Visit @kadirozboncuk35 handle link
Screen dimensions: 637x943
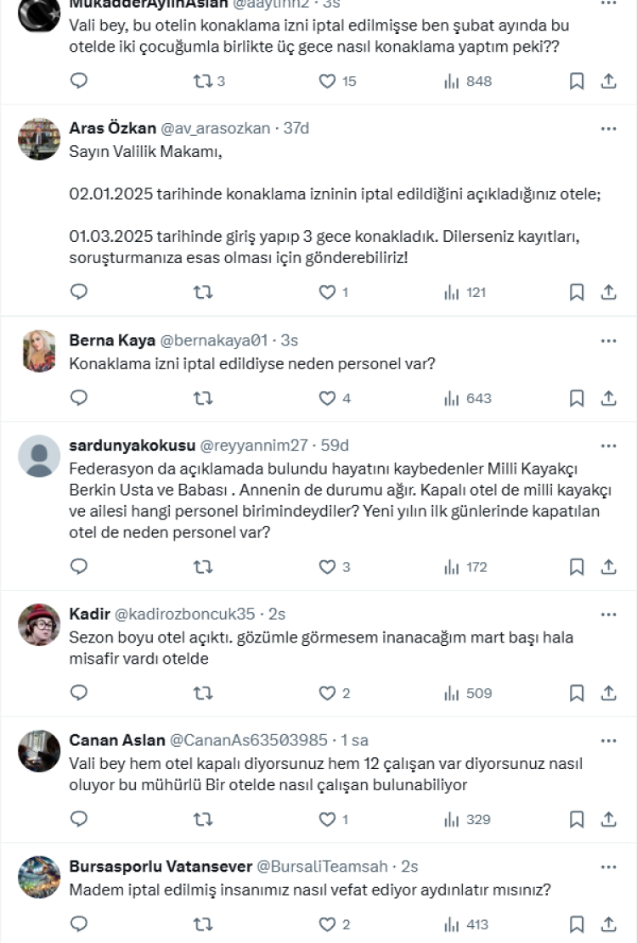coord(184,614)
